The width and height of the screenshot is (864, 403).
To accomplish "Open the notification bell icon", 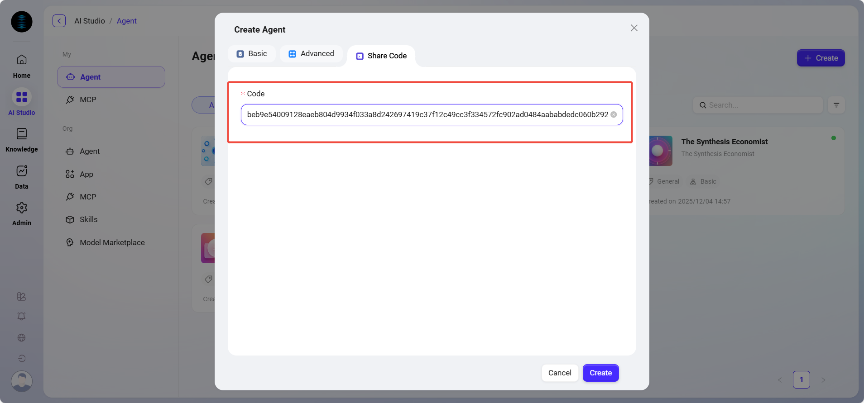I will point(21,317).
